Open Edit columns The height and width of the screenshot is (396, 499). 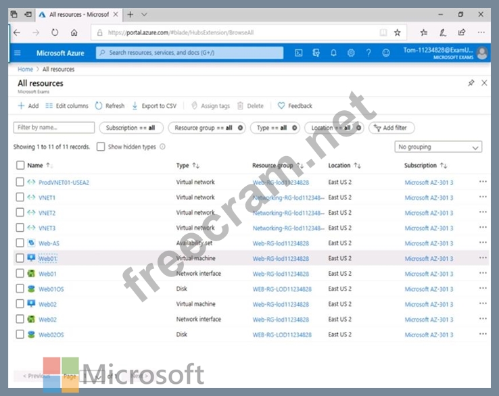[67, 106]
